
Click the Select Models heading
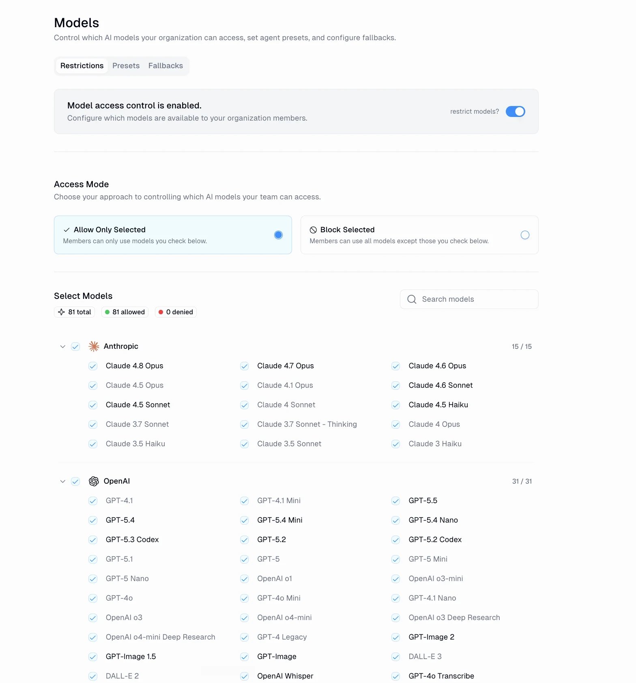click(83, 296)
